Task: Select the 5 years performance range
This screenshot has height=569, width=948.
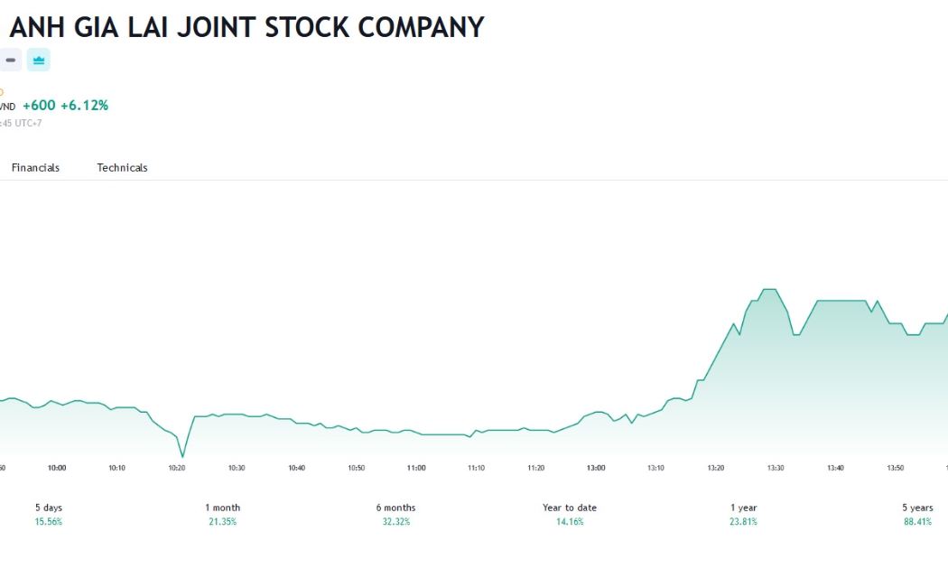Action: (918, 514)
